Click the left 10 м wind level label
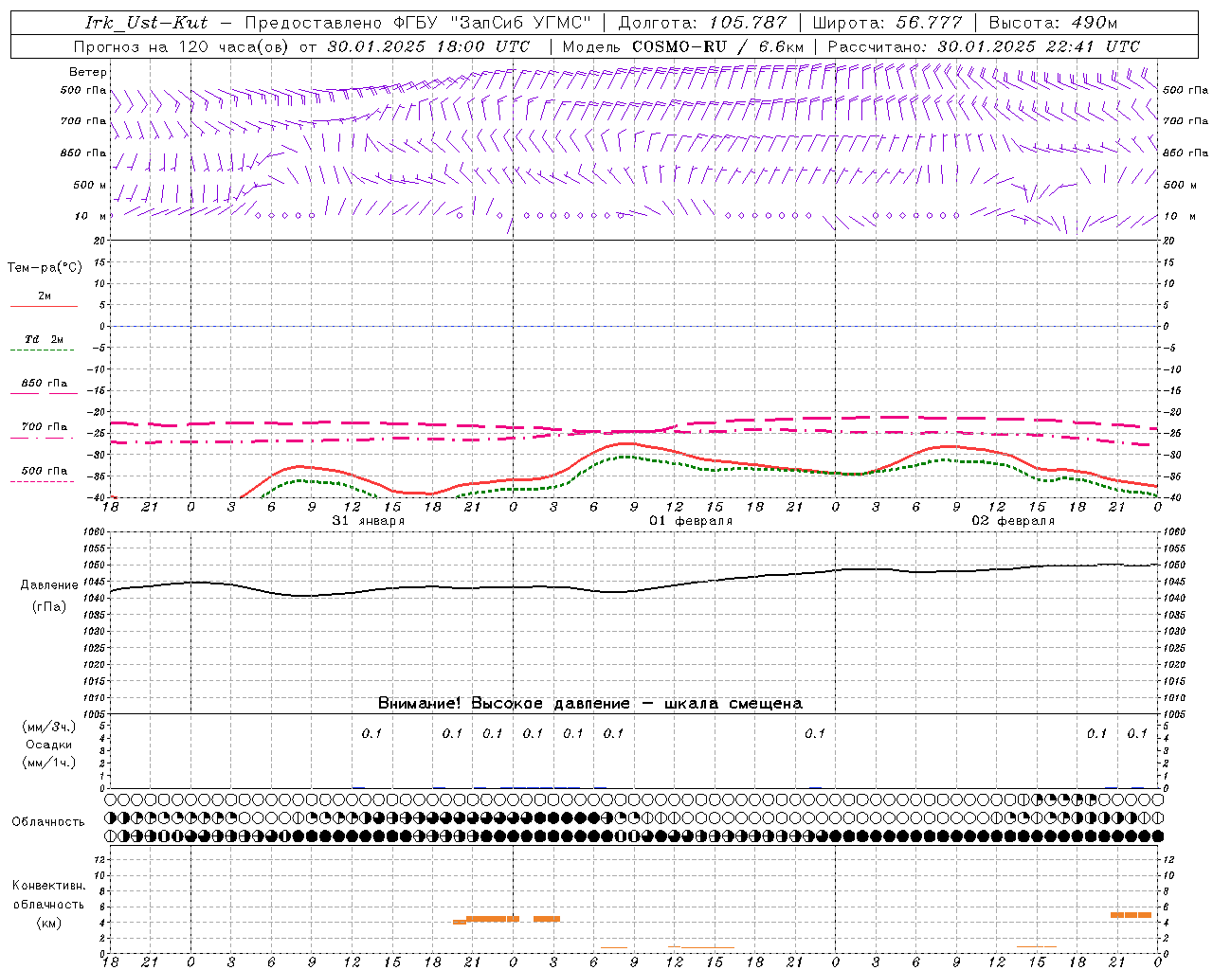The height and width of the screenshot is (970, 1213). tap(90, 216)
